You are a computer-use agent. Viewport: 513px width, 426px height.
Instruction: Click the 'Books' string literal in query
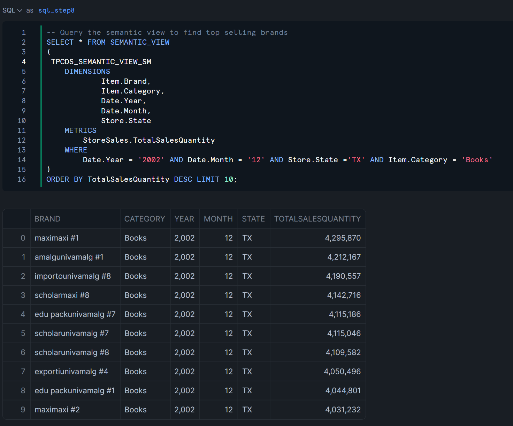point(477,160)
